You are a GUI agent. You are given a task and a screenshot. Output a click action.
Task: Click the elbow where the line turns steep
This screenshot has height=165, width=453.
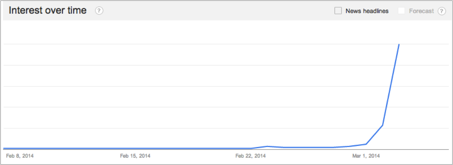coord(382,125)
